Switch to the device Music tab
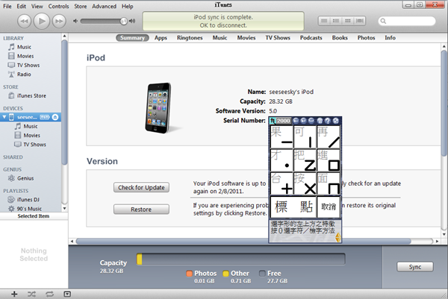Image resolution: width=448 pixels, height=299 pixels. point(220,38)
